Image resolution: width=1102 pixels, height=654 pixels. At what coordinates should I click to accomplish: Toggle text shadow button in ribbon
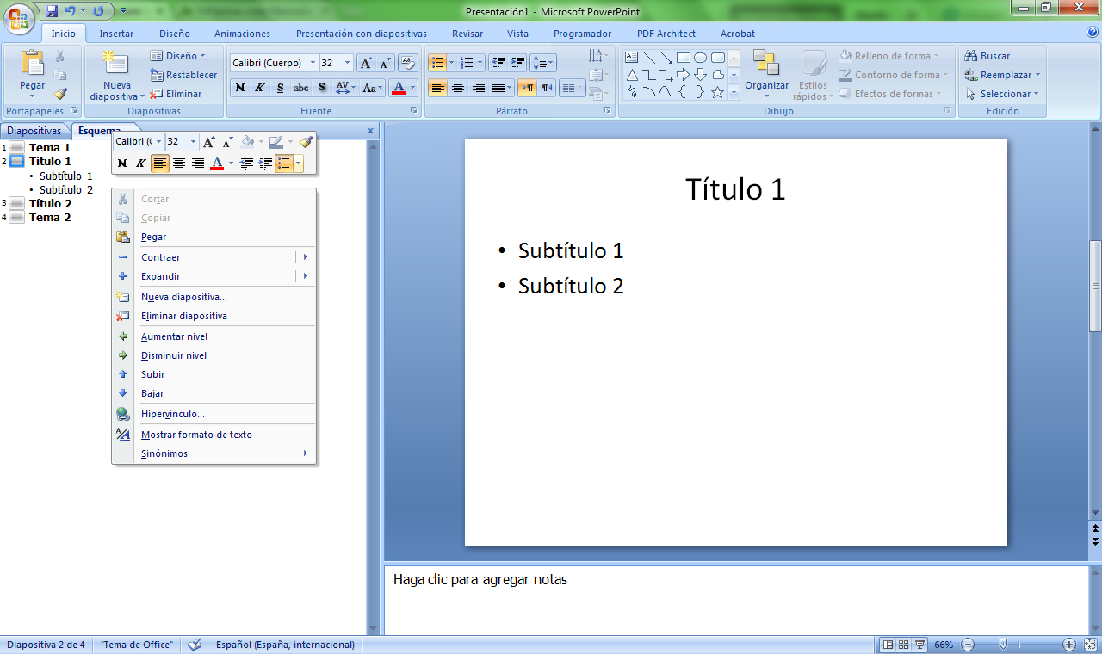click(x=322, y=88)
